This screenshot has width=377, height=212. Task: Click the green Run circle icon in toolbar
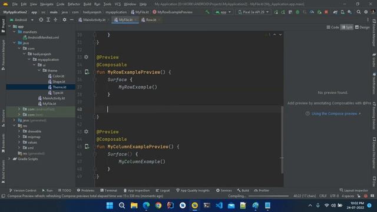coord(297,12)
